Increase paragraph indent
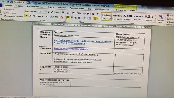The height and width of the screenshot is (98, 174). click(88, 14)
